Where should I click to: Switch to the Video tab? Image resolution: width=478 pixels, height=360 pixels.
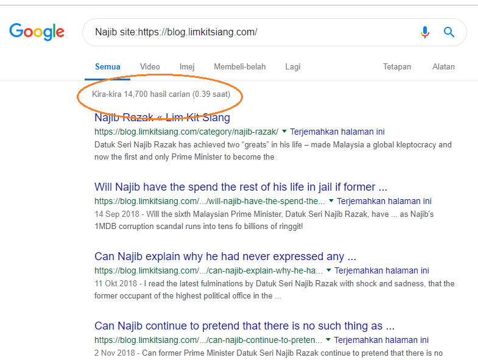coord(150,67)
